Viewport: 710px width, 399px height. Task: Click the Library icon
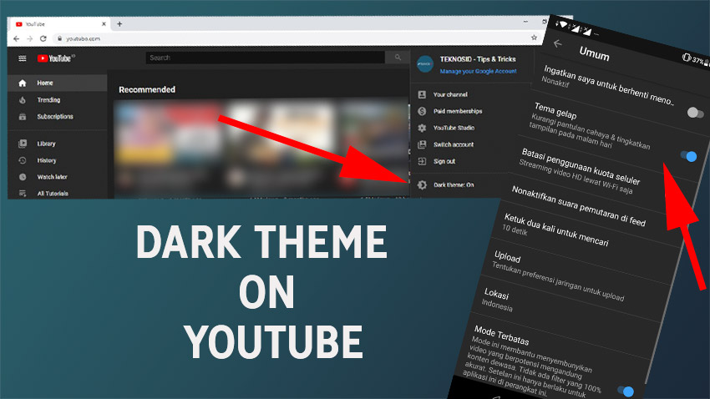(x=23, y=144)
